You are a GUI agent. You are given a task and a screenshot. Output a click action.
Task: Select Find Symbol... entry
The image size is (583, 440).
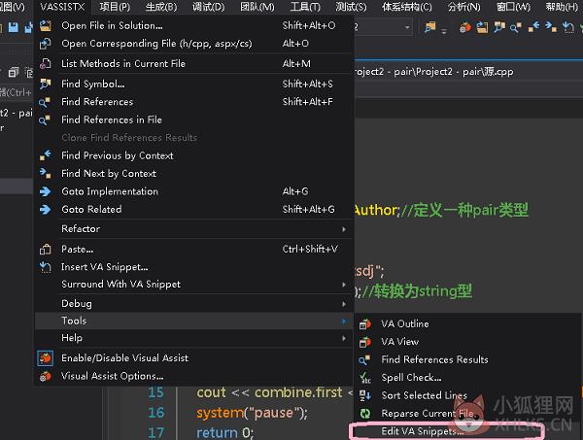point(193,84)
